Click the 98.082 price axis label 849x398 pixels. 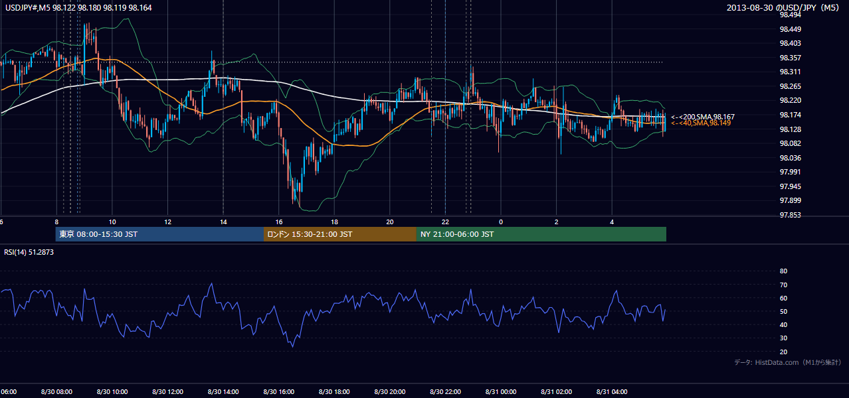coord(789,143)
